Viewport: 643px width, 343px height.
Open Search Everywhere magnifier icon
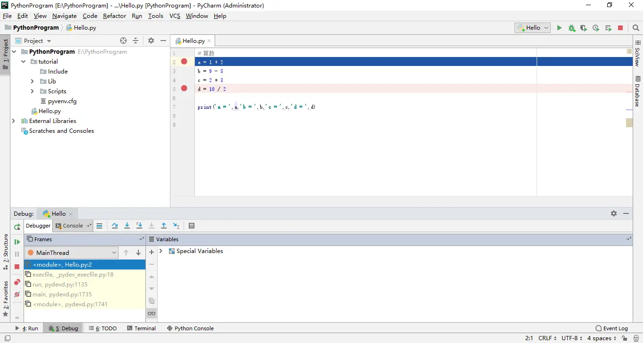pyautogui.click(x=636, y=28)
